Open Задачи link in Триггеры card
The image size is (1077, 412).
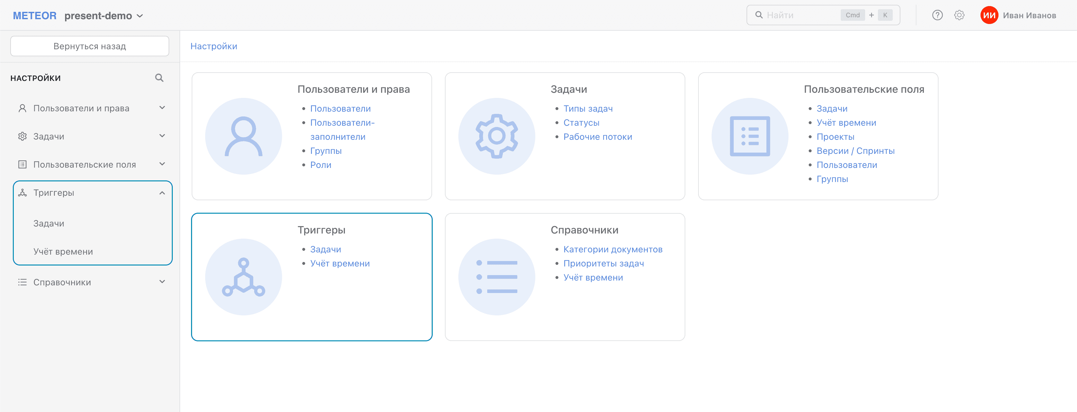325,249
